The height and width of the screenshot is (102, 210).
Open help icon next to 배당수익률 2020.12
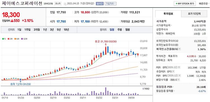tap(179, 80)
